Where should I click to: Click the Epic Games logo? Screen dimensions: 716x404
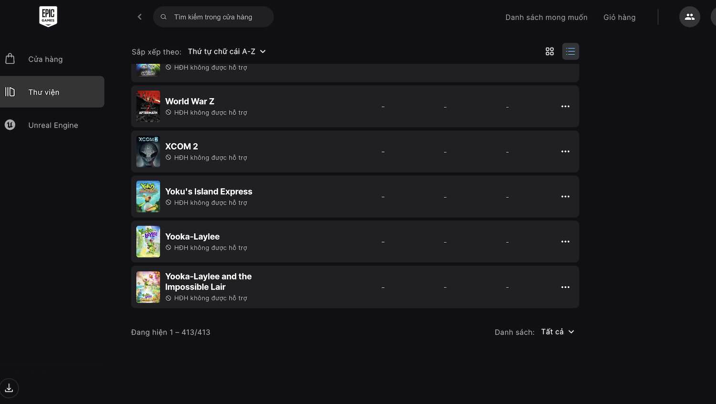pyautogui.click(x=48, y=17)
